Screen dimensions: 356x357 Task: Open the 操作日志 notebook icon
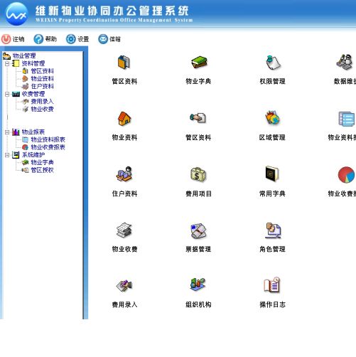[272, 284]
